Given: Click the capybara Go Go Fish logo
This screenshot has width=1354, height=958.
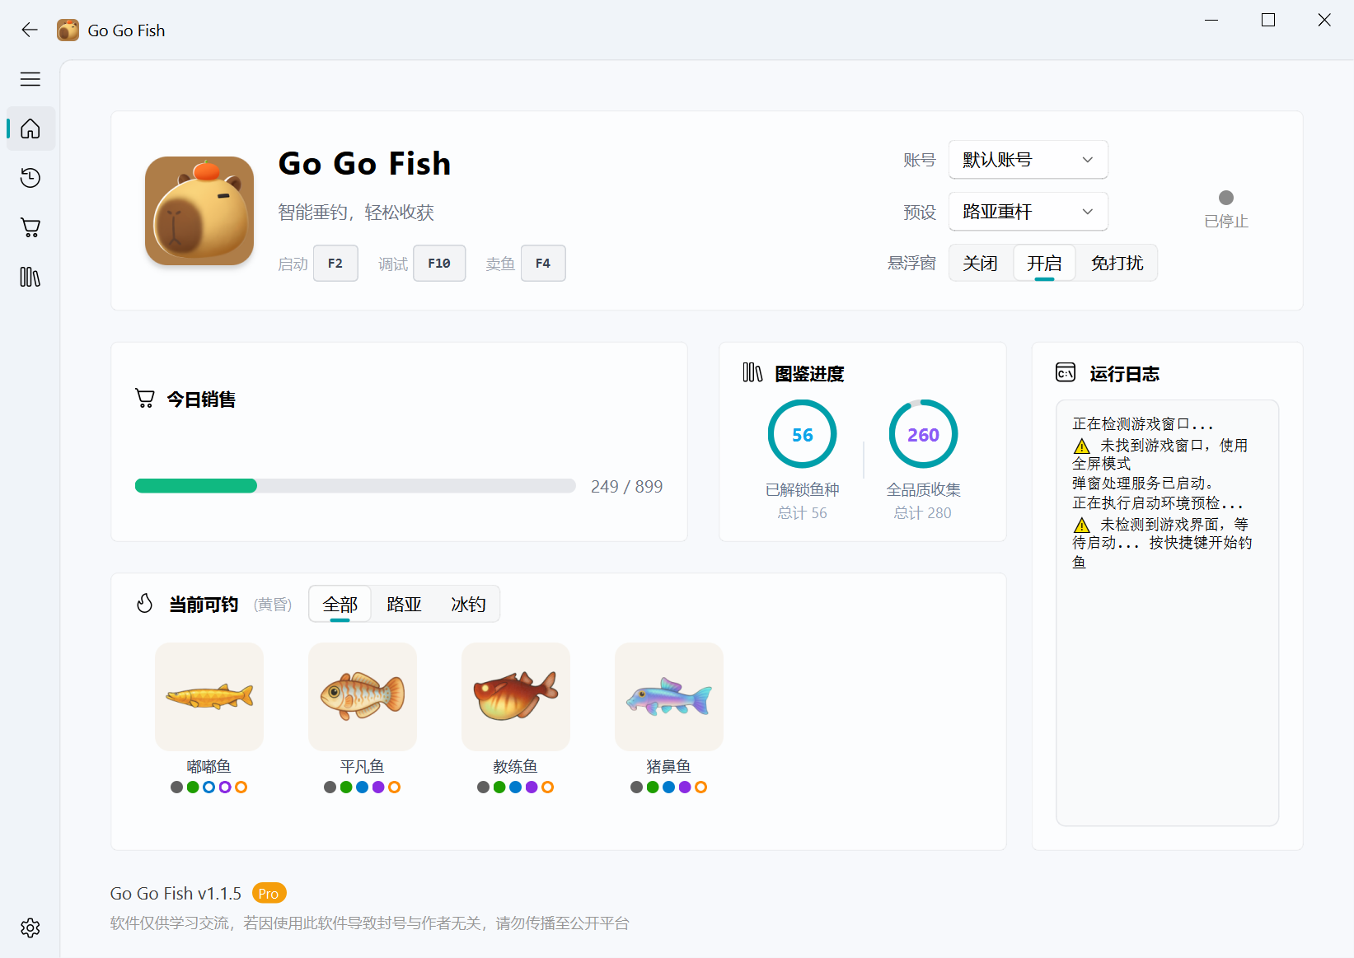Looking at the screenshot, I should point(199,210).
